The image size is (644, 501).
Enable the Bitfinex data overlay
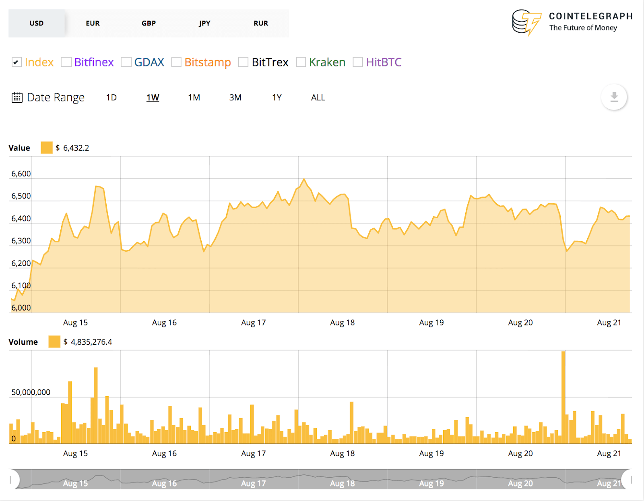[x=66, y=62]
